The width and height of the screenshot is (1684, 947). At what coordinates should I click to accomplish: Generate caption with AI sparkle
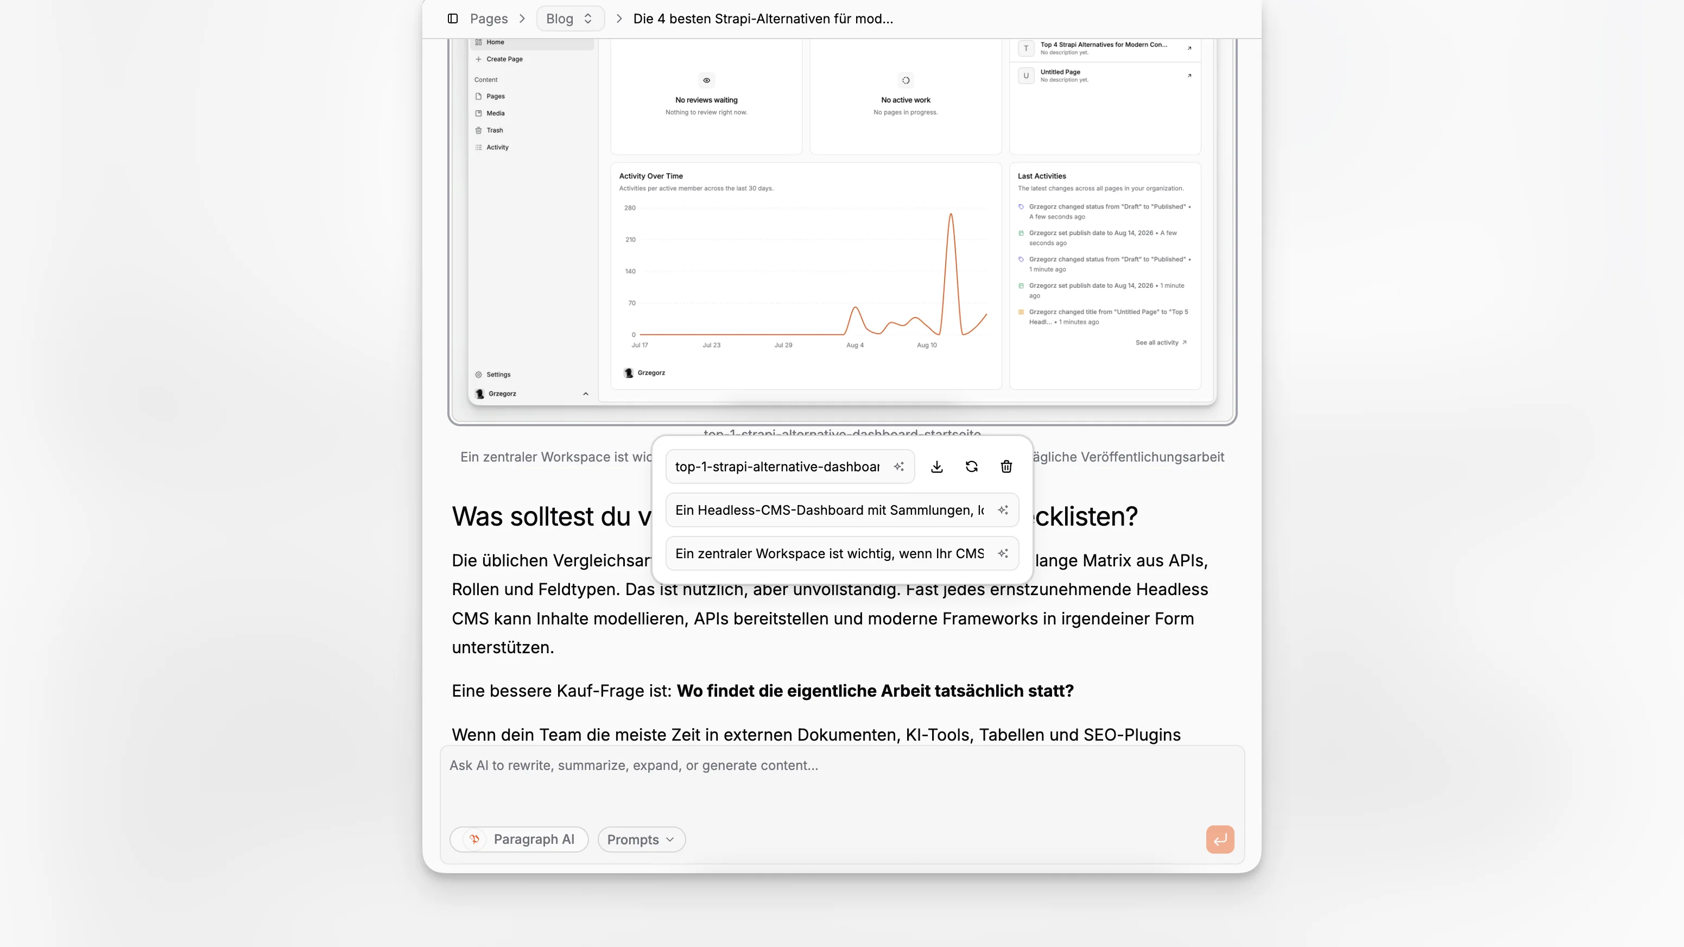point(1003,553)
